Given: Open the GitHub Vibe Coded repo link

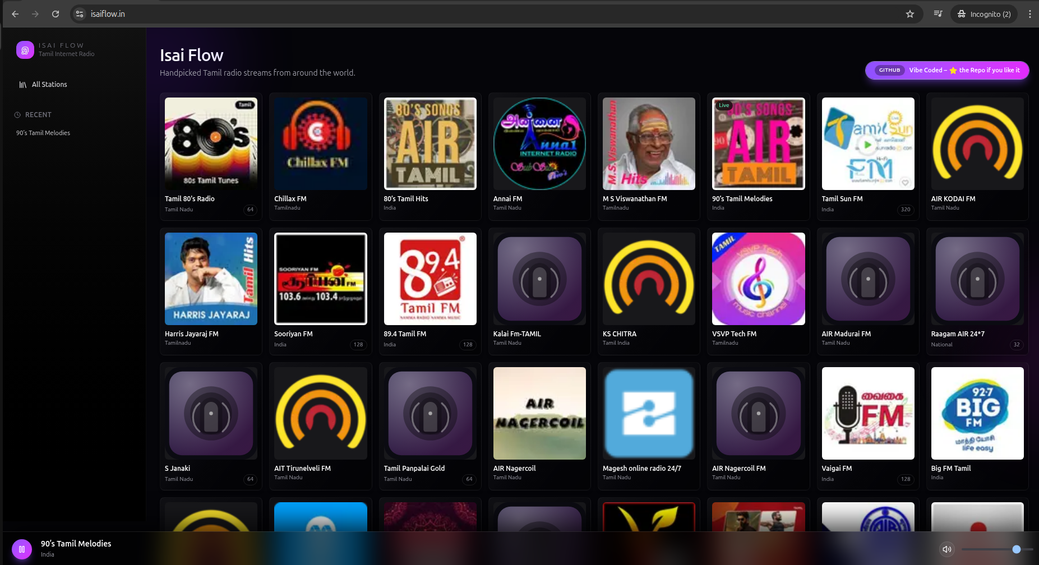Looking at the screenshot, I should [x=947, y=70].
